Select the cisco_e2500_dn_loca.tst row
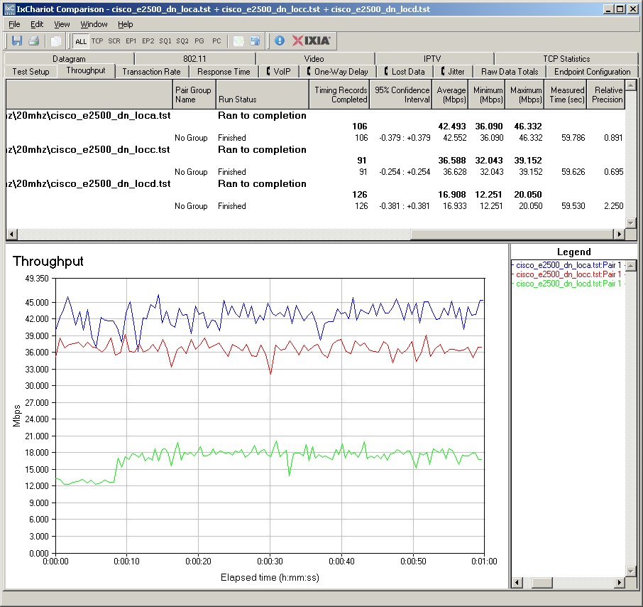Image resolution: width=643 pixels, height=607 pixels. click(315, 115)
